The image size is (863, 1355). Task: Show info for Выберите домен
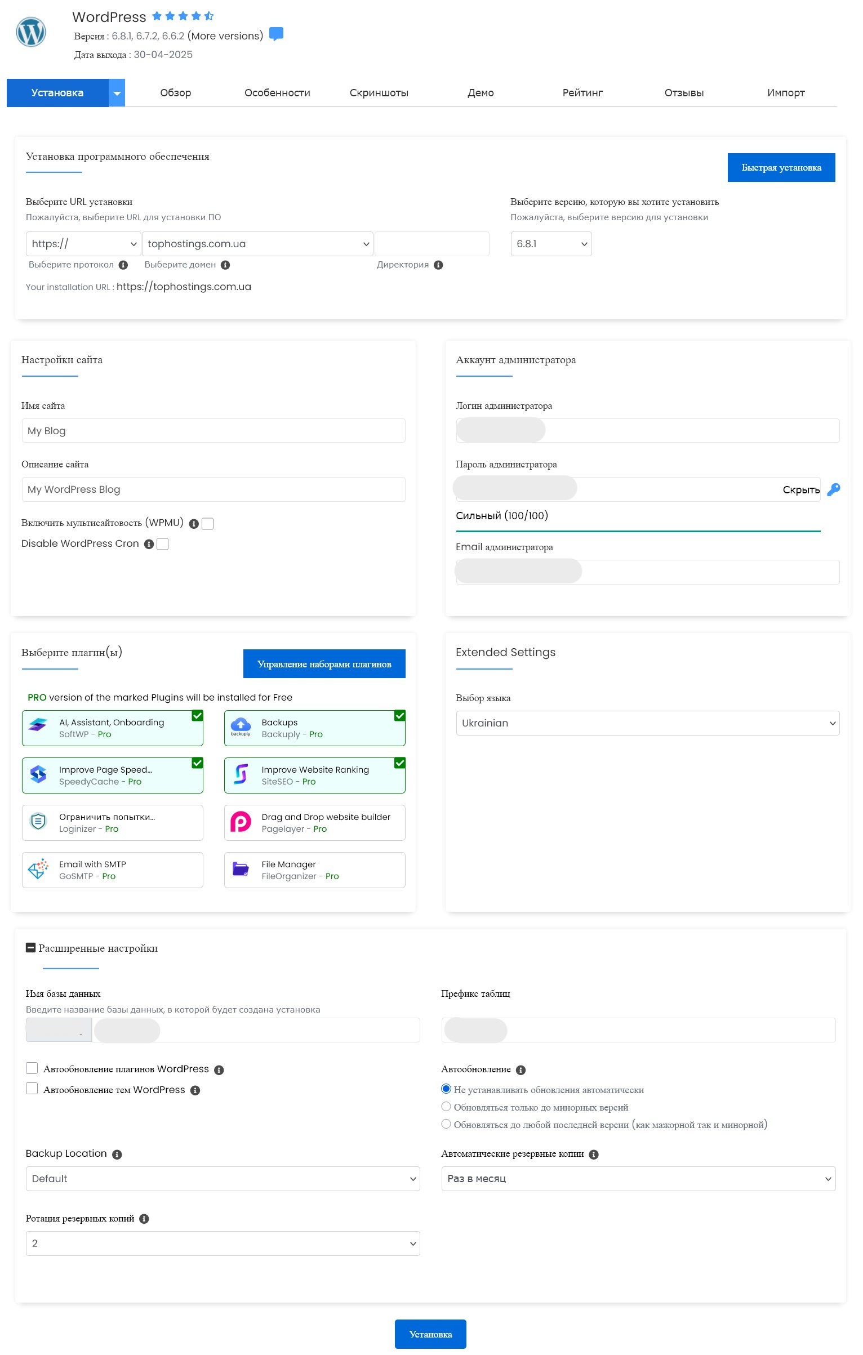[x=225, y=265]
